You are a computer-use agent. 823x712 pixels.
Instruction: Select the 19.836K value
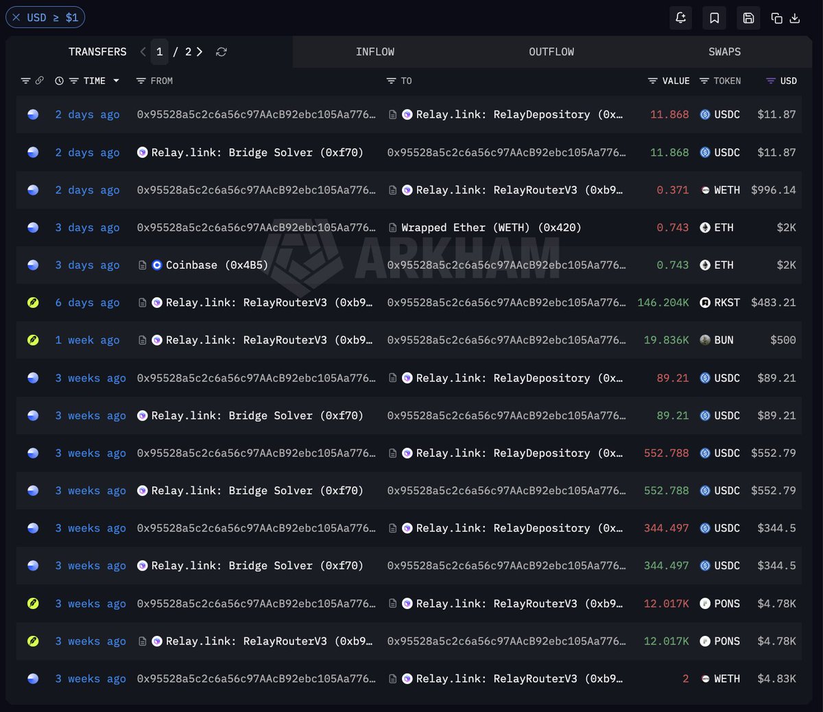667,340
